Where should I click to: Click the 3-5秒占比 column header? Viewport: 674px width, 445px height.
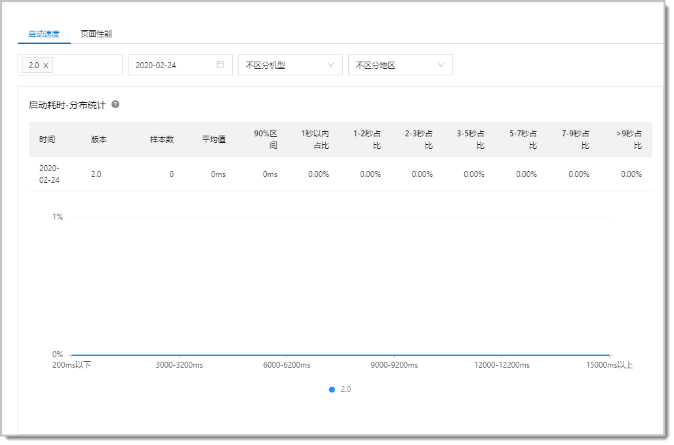coord(471,139)
